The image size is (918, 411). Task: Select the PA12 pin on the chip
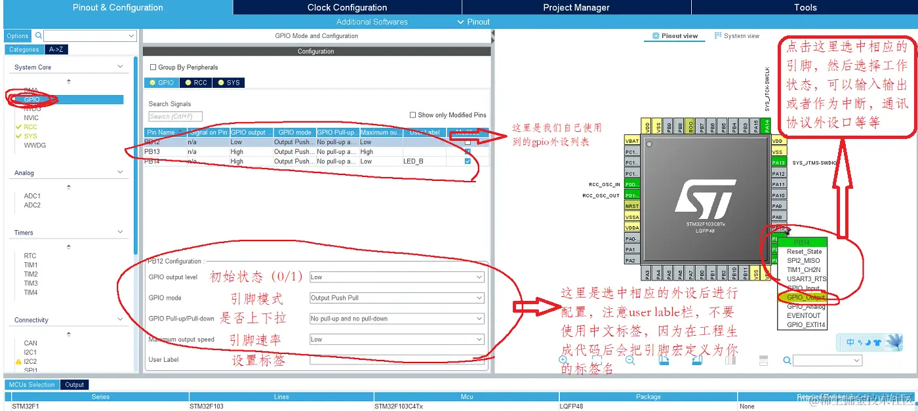778,174
